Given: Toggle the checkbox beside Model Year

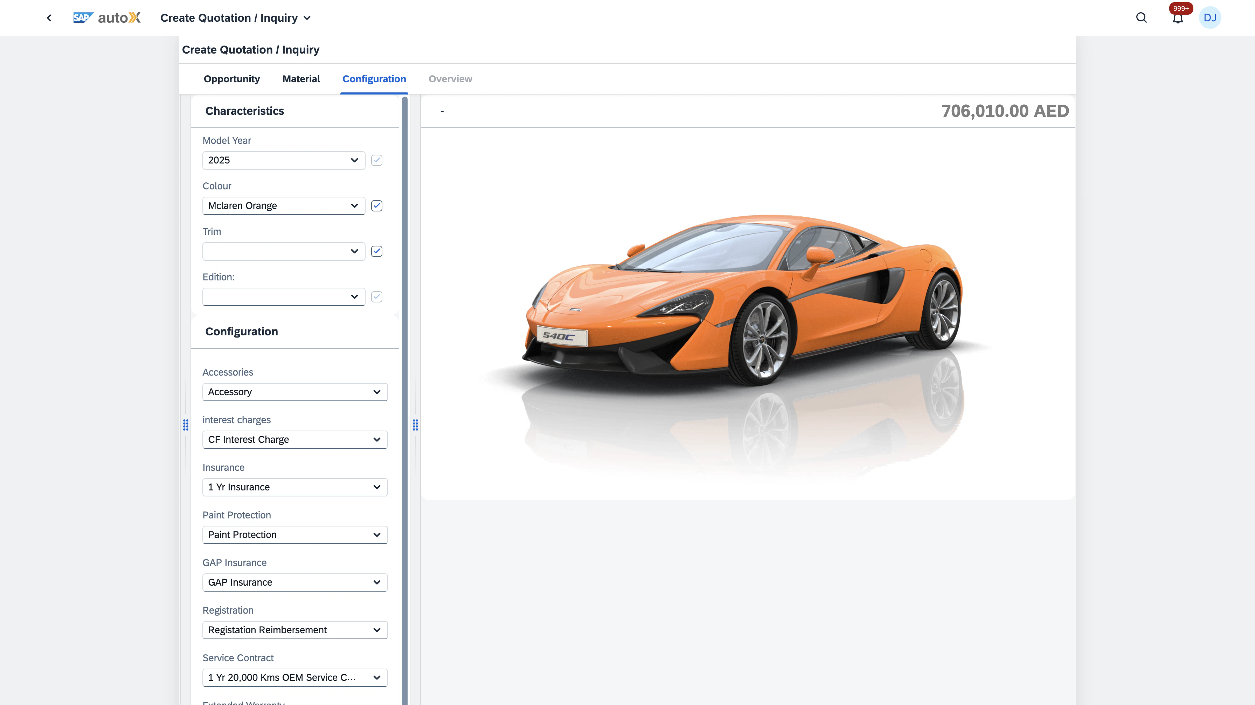Looking at the screenshot, I should 376,160.
